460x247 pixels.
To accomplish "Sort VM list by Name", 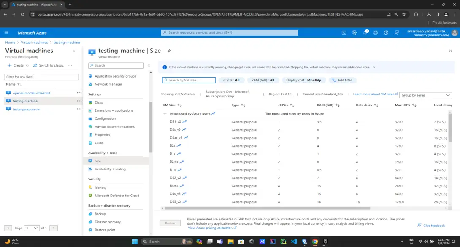I will pyautogui.click(x=14, y=84).
